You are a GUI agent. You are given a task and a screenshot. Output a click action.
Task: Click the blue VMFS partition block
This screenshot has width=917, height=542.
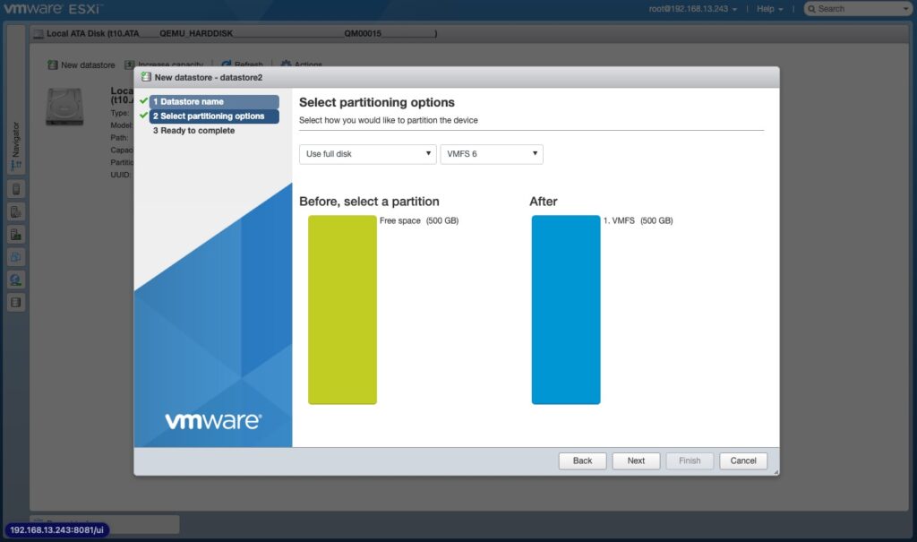coord(566,310)
